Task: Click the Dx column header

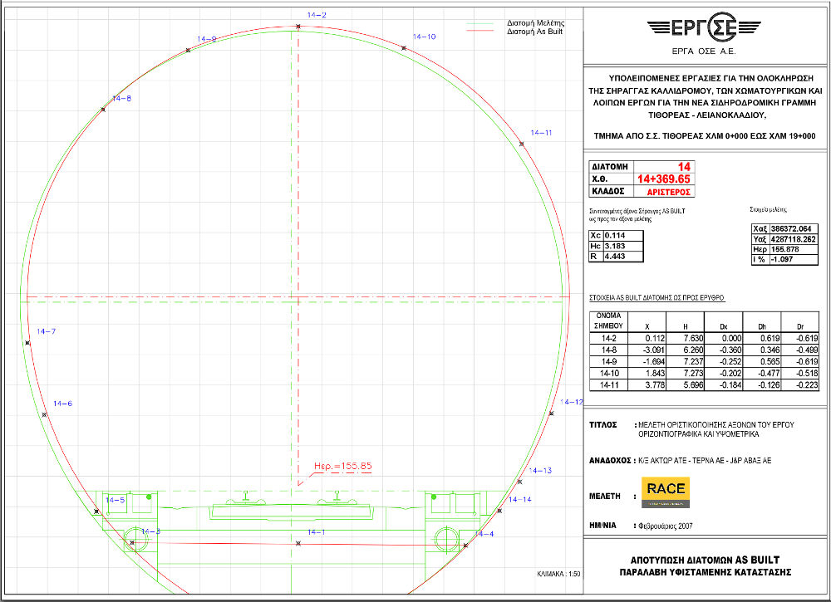Action: click(724, 326)
